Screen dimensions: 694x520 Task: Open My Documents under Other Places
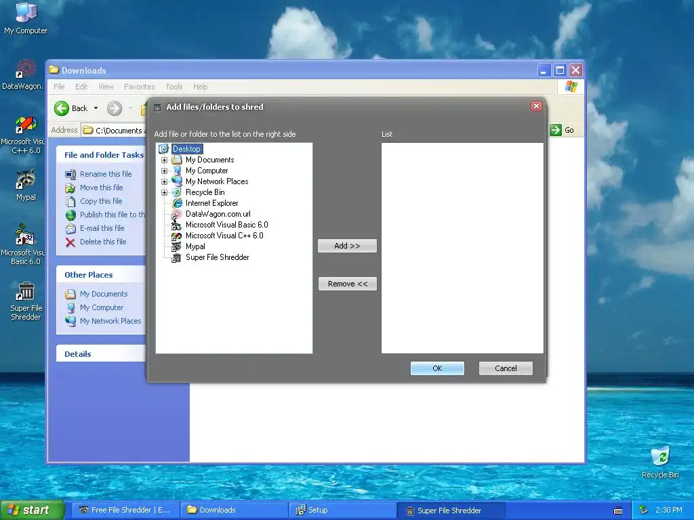(x=104, y=294)
